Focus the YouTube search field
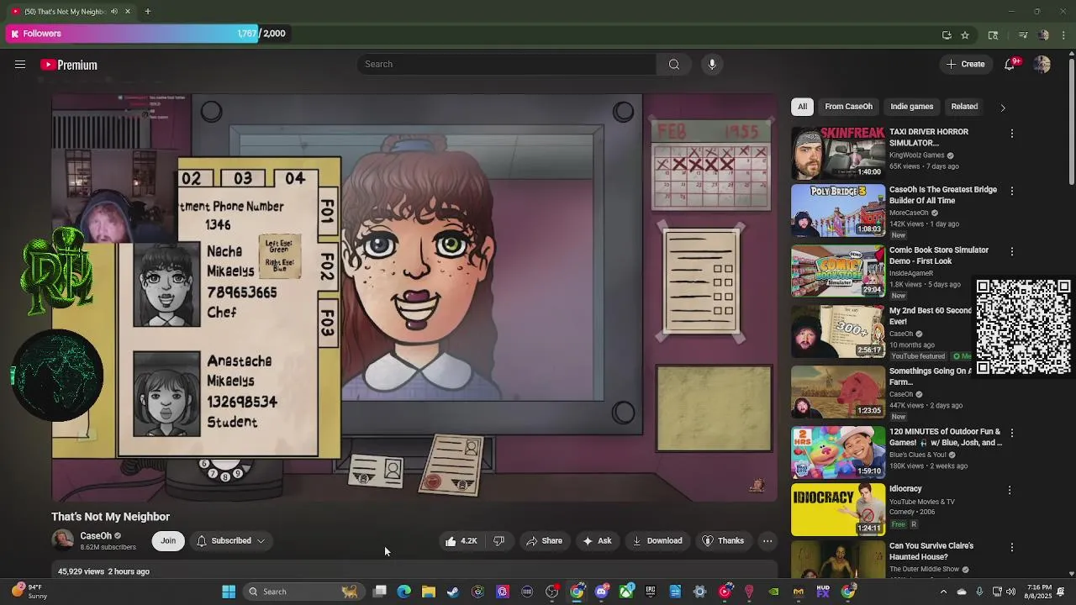Screen dimensions: 1076x605 click(506, 65)
